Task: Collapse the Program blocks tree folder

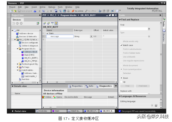Action: coord(18,49)
